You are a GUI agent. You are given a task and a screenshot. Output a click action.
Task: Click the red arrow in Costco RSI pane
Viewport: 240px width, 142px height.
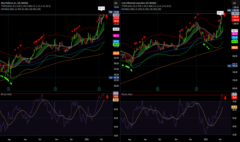[x=225, y=98]
